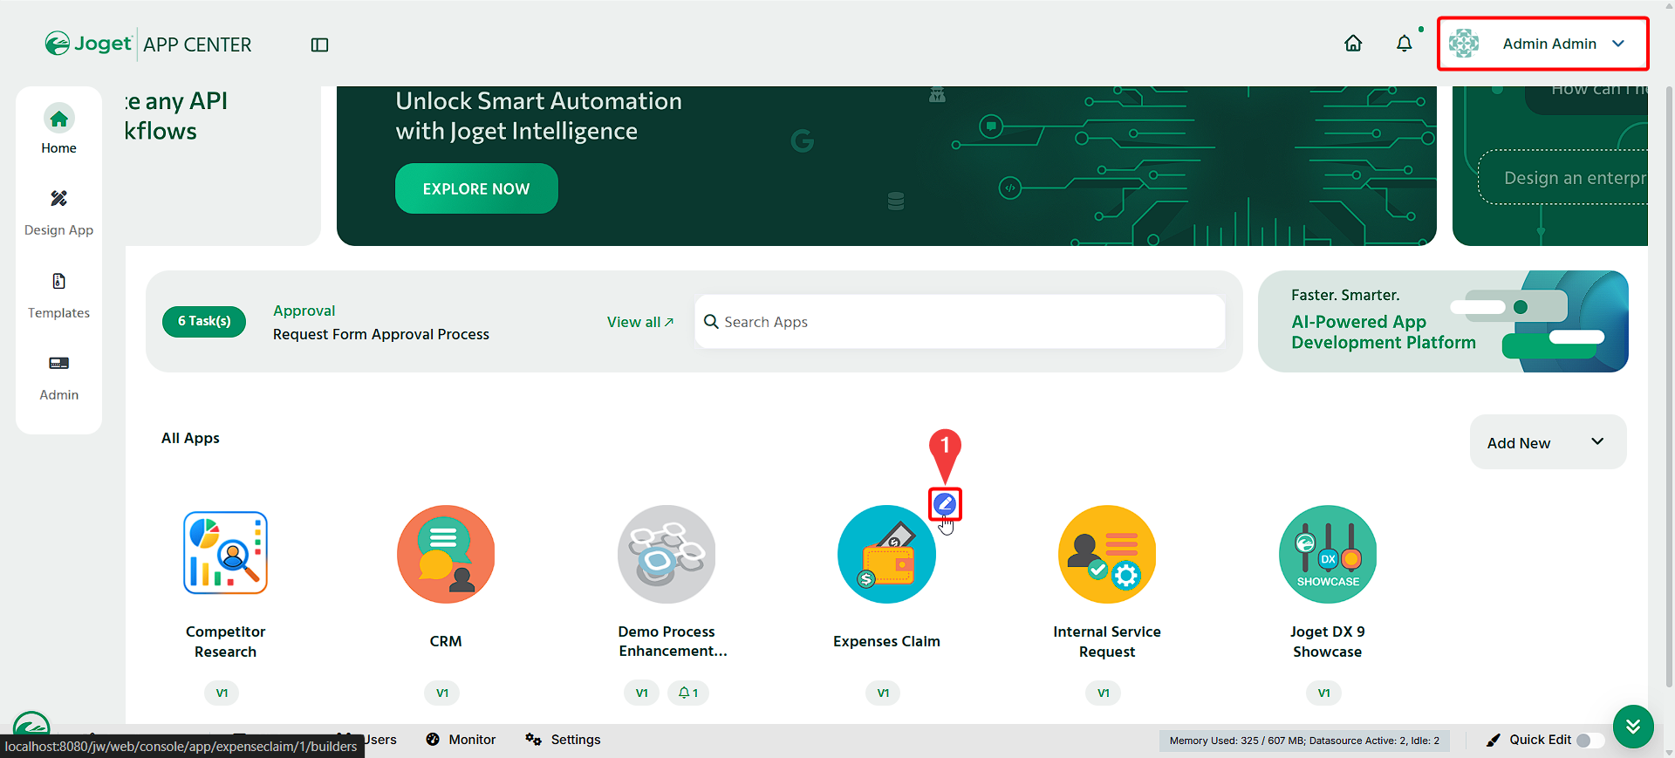Screen dimensions: 1675x758
Task: Open Admin in the sidebar
Action: coord(58,377)
